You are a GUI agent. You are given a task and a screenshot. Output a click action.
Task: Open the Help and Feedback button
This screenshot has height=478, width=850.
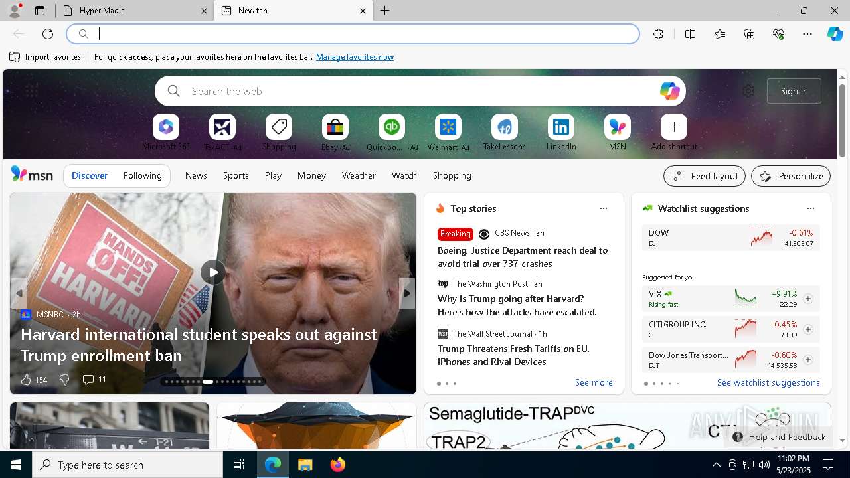pos(779,437)
